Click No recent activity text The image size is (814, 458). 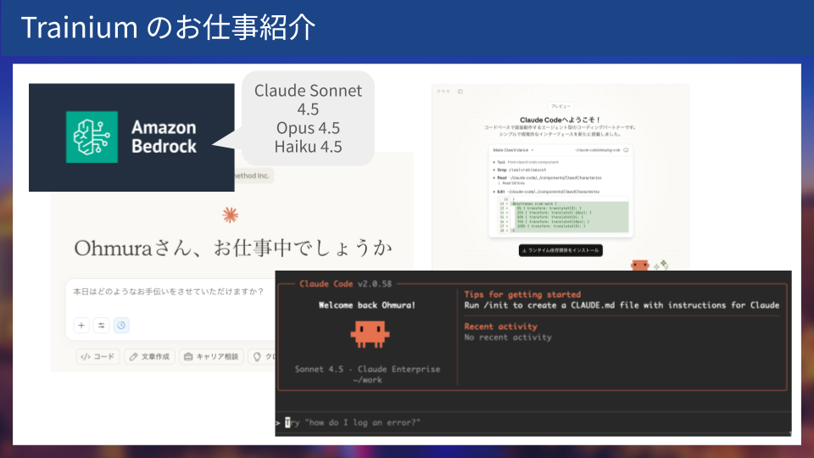point(508,337)
